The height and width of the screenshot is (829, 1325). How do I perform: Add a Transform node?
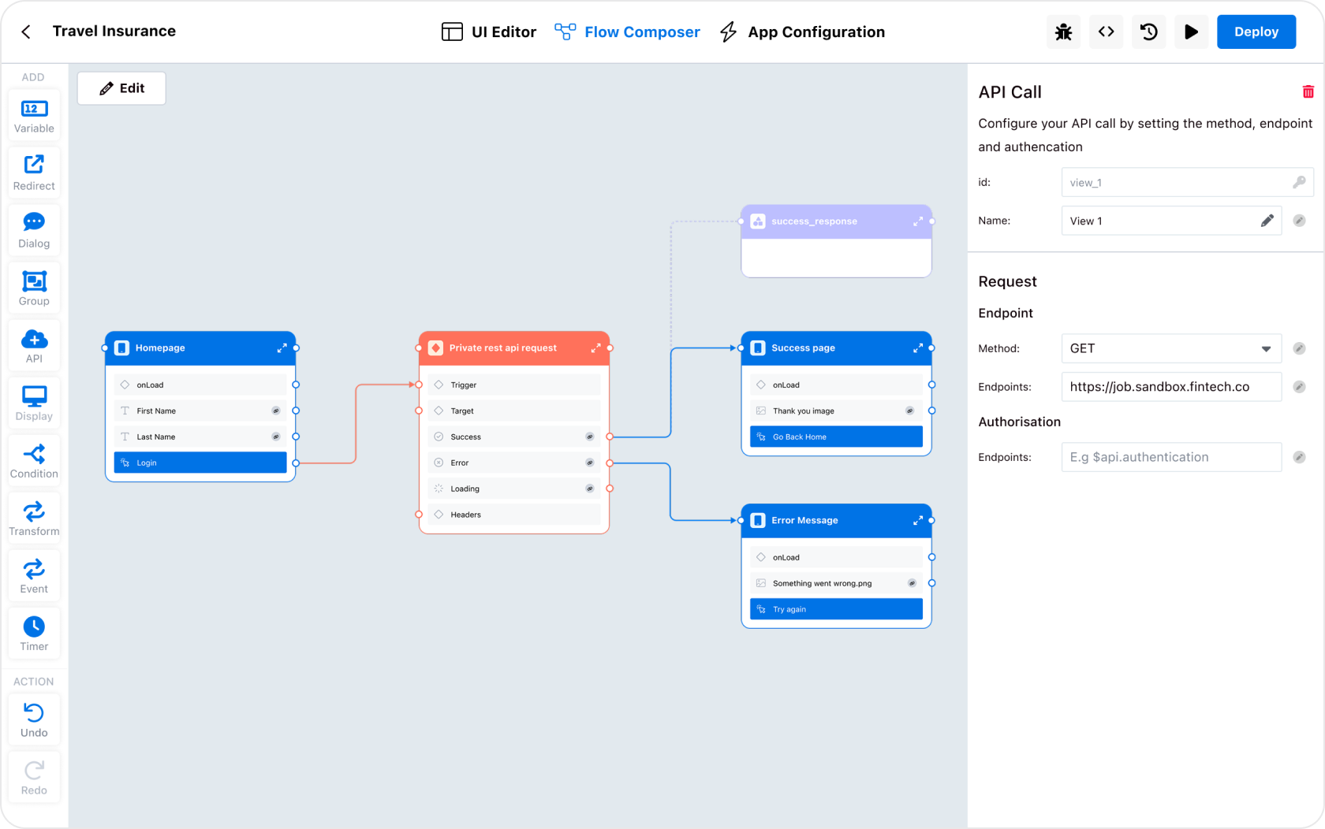click(34, 518)
